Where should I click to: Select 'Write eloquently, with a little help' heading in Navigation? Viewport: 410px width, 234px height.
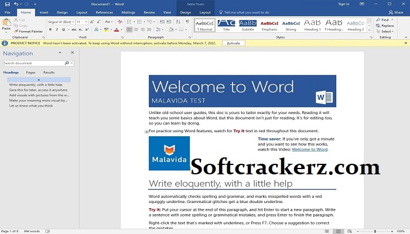coord(36,85)
